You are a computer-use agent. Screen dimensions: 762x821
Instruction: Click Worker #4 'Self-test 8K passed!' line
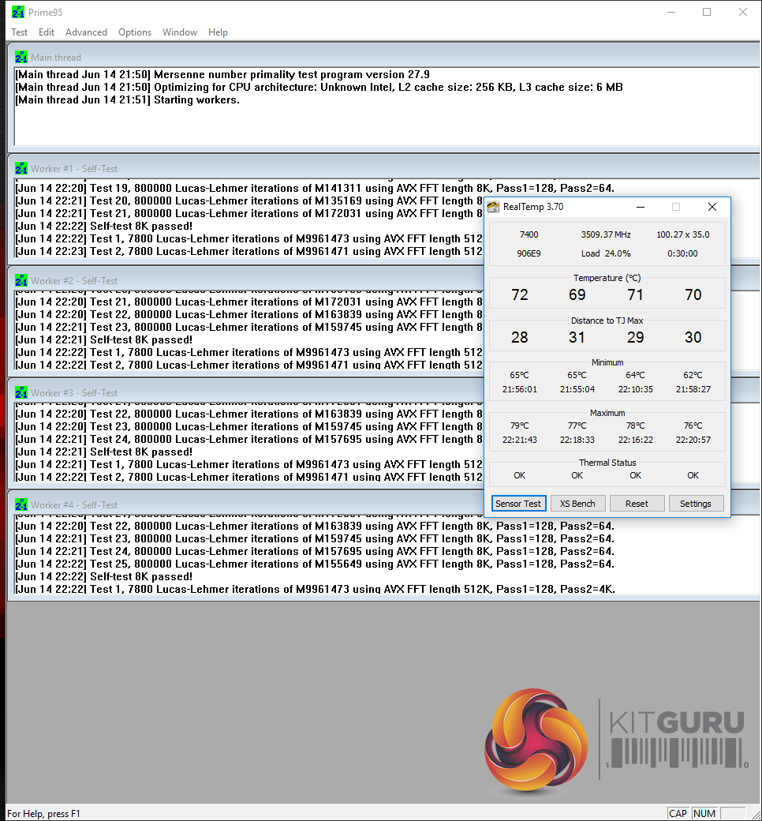coord(103,576)
